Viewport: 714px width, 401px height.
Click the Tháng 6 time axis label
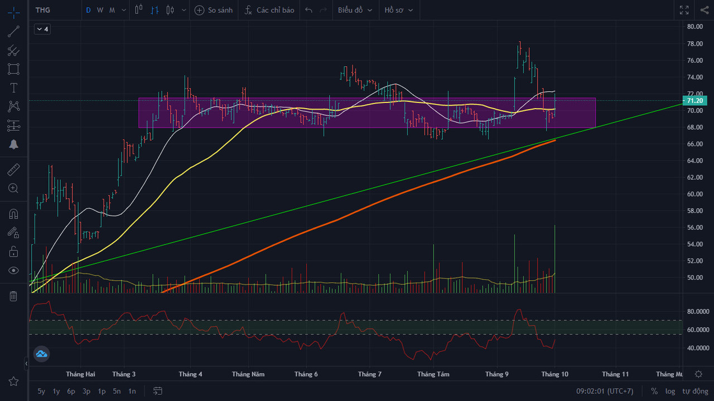pyautogui.click(x=306, y=374)
